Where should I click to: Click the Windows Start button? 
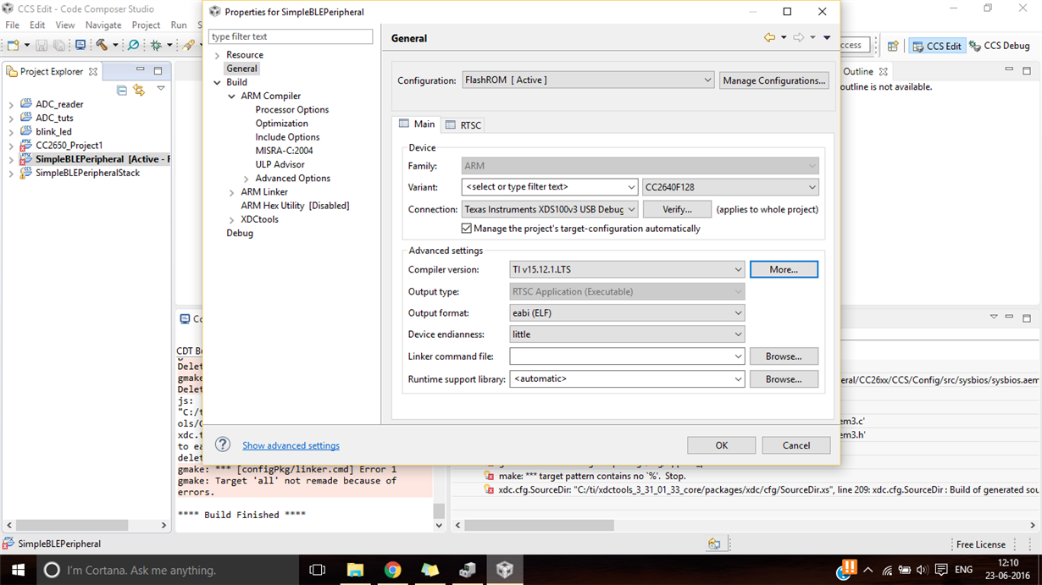point(18,570)
